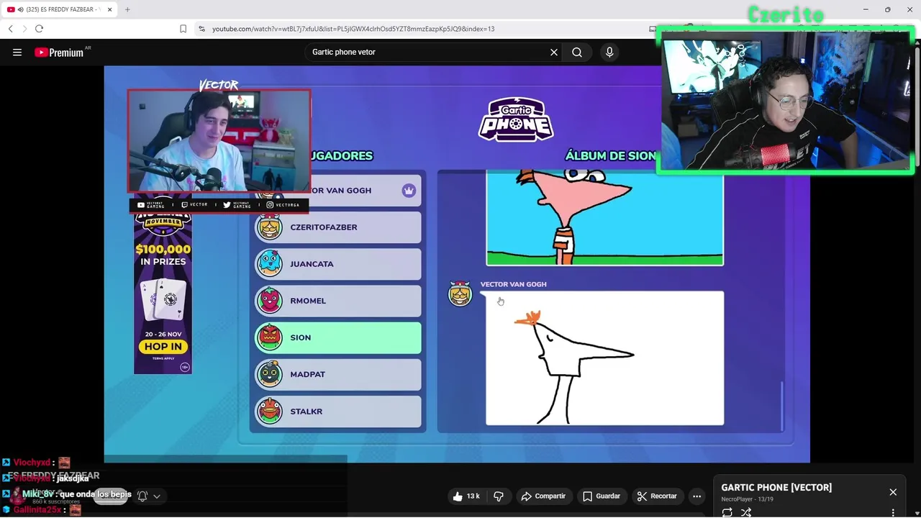The width and height of the screenshot is (921, 518).
Task: Bookmark this page in address bar
Action: point(183,29)
